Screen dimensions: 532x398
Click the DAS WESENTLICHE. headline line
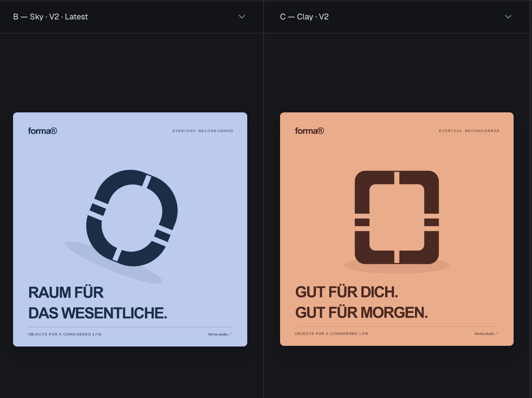pyautogui.click(x=98, y=313)
